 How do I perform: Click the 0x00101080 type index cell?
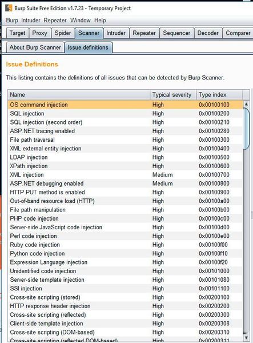click(214, 280)
